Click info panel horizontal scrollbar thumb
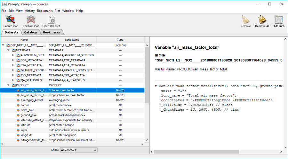Viewport: 288px width, 159px height. pyautogui.click(x=196, y=152)
